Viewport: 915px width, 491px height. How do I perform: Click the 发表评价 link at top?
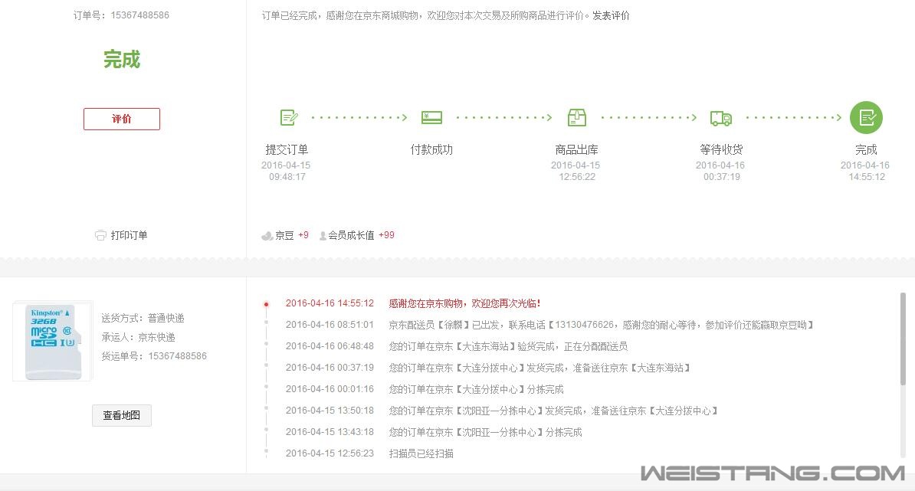pyautogui.click(x=611, y=16)
